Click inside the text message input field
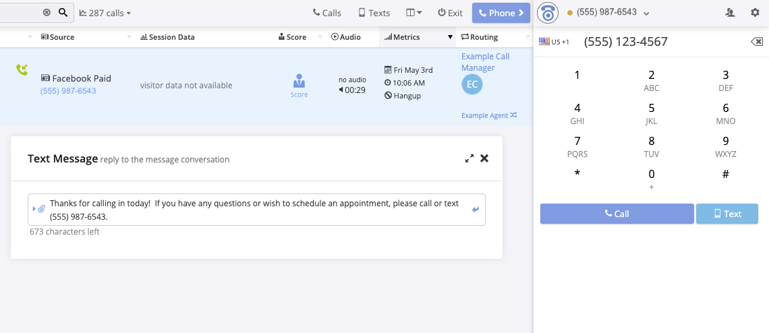 pyautogui.click(x=256, y=210)
